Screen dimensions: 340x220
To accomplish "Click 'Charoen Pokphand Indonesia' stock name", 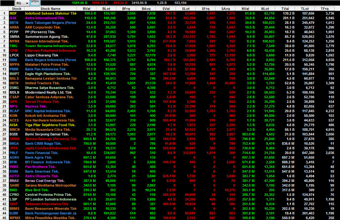I will 50,51.
